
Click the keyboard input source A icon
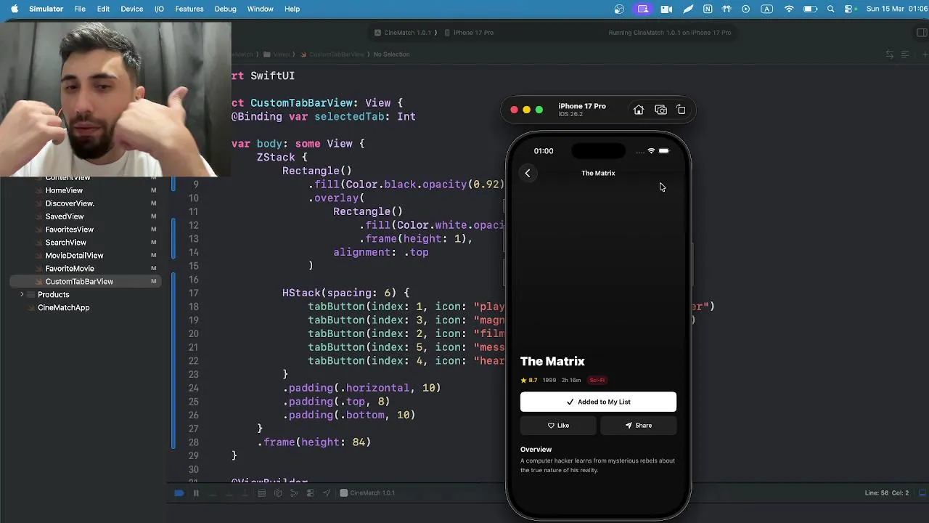(767, 9)
